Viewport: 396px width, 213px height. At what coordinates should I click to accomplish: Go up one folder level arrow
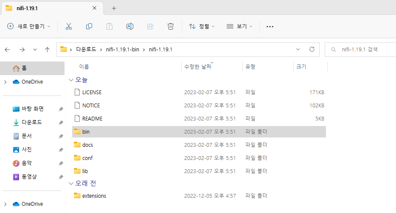click(47, 50)
